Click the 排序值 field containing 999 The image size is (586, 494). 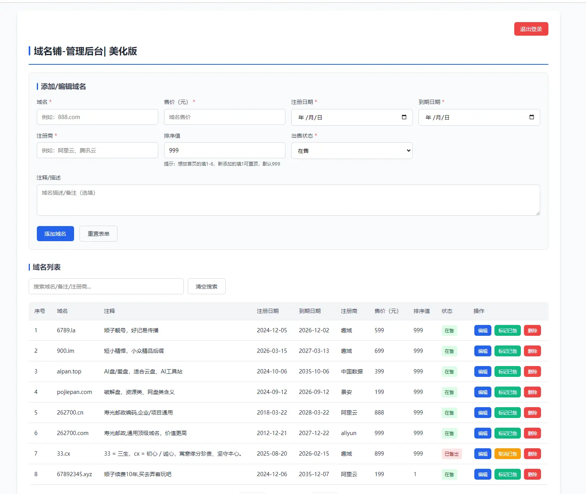[225, 150]
